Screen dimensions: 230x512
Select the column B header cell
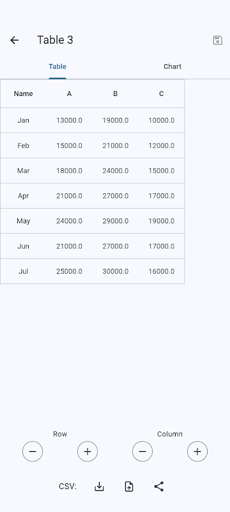116,93
